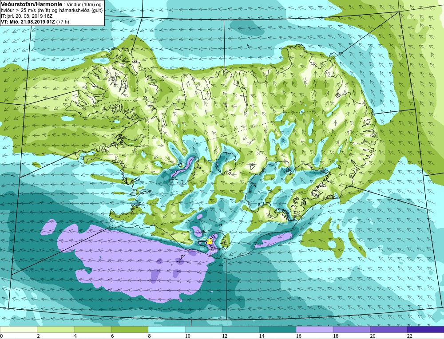
Task: Select the 2–4 m/s light green swatch
Action: point(55,329)
